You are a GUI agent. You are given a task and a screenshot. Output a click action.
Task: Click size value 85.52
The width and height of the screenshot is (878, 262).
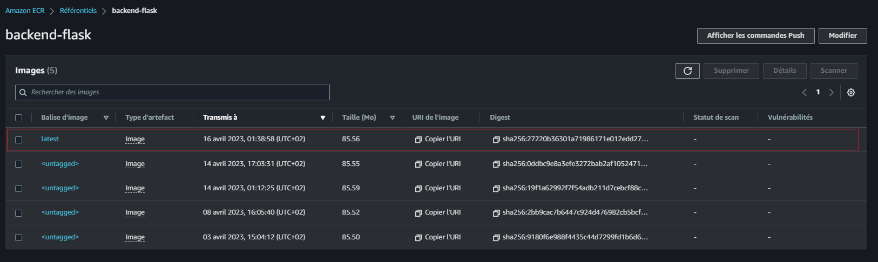(351, 212)
